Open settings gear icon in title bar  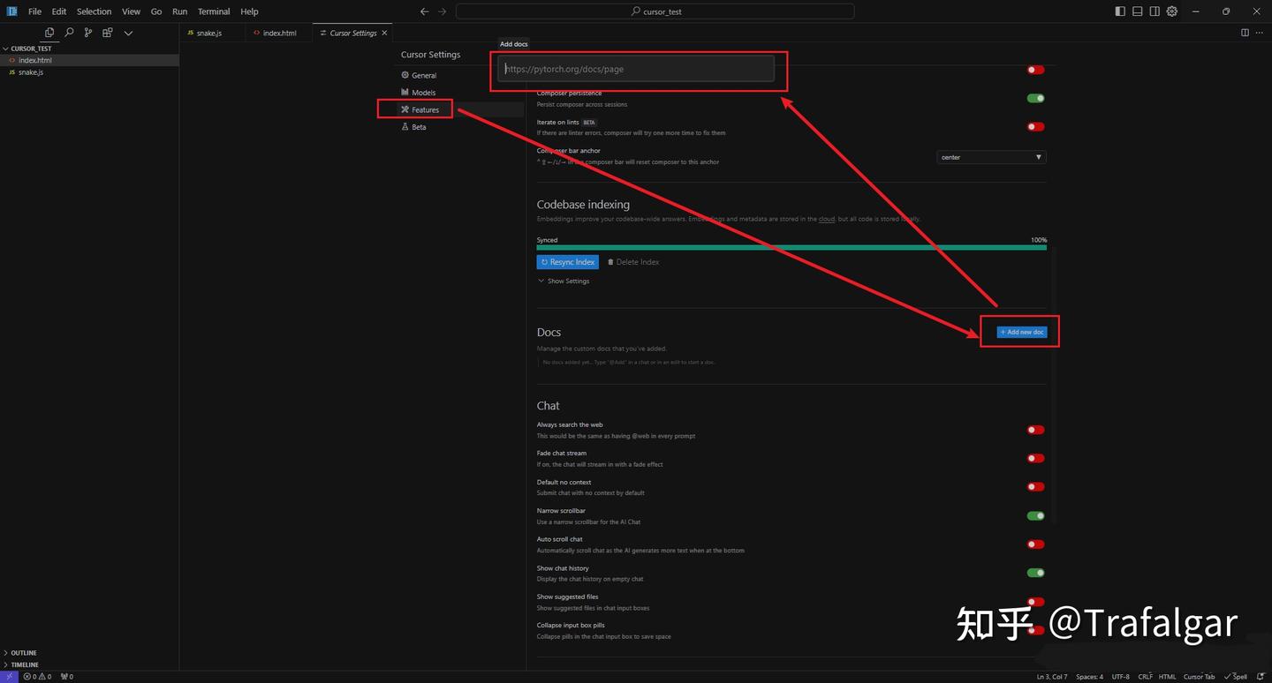pyautogui.click(x=1172, y=11)
